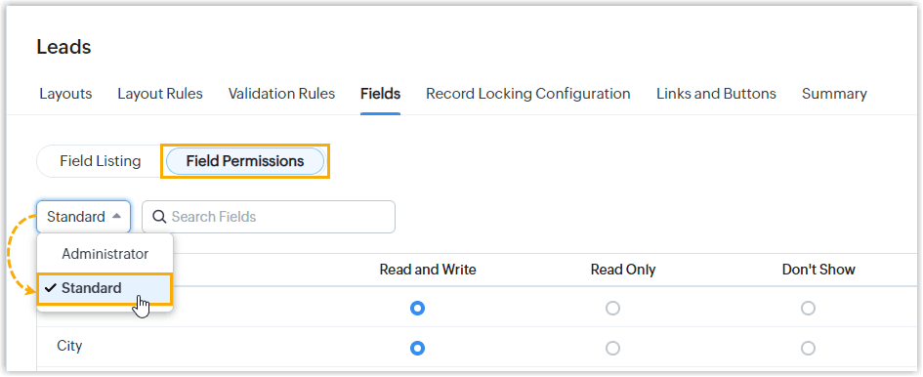
Task: Open the Standard profile dropdown
Action: point(84,217)
